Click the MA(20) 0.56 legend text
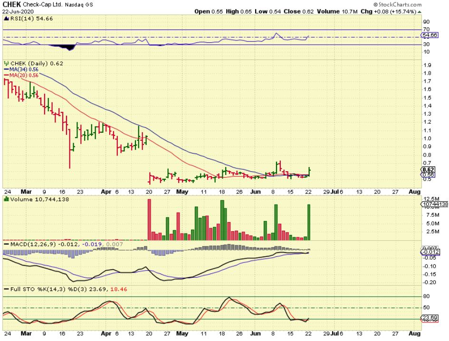 pos(24,75)
